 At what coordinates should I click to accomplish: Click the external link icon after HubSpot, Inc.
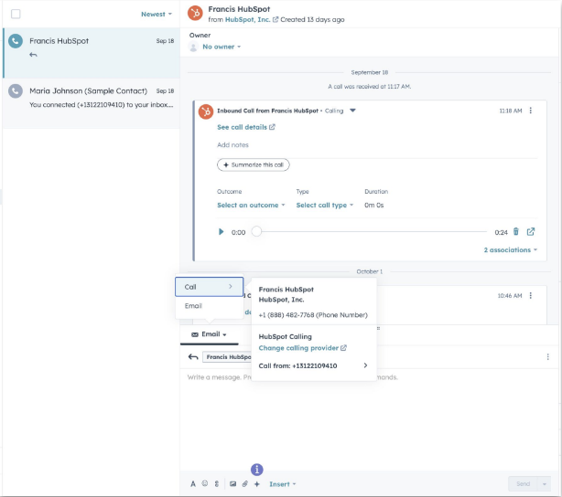(276, 20)
